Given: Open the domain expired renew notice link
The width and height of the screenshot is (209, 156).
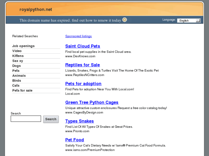Looking at the screenshot, I should 70,20.
